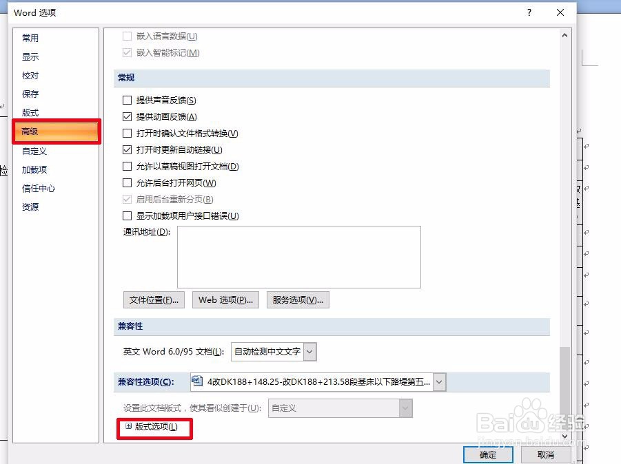Click 确定 to confirm options
This screenshot has width=621, height=464.
(x=488, y=455)
